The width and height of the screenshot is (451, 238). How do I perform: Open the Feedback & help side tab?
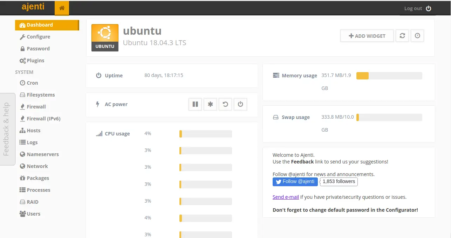point(6,129)
